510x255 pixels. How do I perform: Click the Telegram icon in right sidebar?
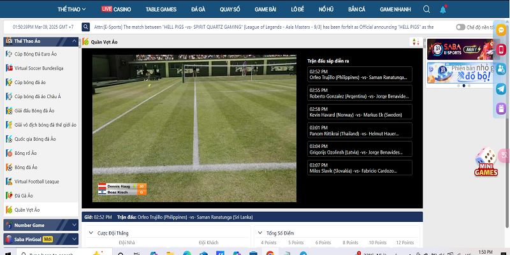[501, 89]
